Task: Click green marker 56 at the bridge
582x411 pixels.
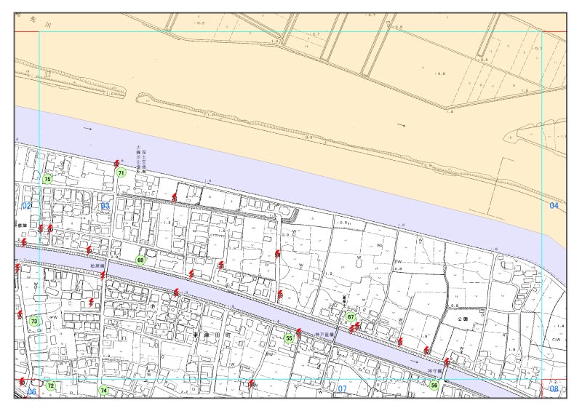Action: tap(434, 386)
